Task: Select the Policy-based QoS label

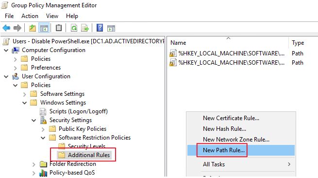Action: tap(72, 173)
